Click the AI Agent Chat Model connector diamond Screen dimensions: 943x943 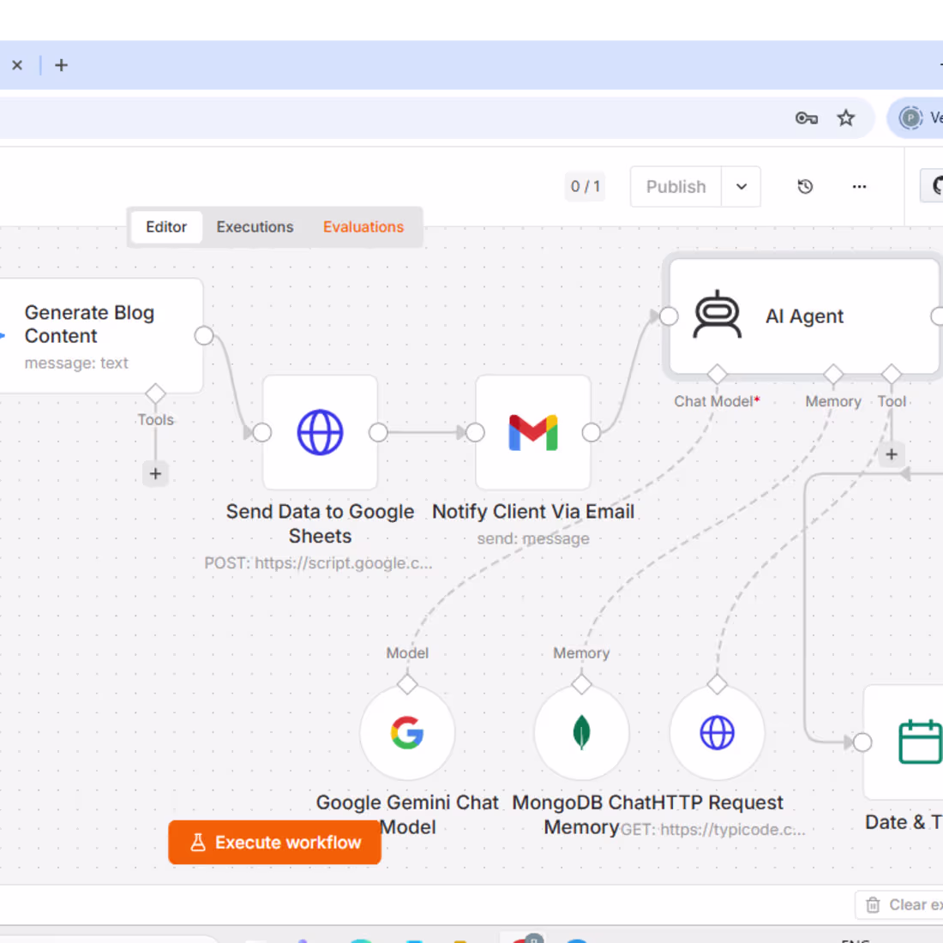pos(717,374)
